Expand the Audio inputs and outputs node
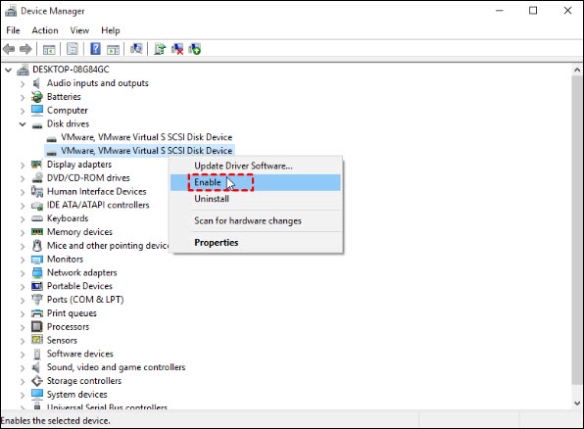 coord(23,83)
